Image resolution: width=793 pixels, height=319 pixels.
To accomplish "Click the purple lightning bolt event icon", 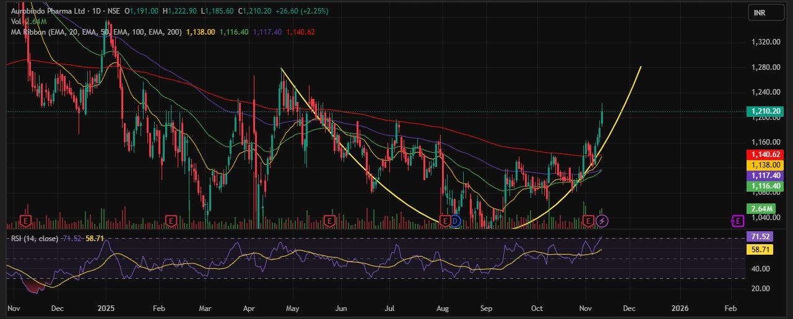I will click(602, 220).
